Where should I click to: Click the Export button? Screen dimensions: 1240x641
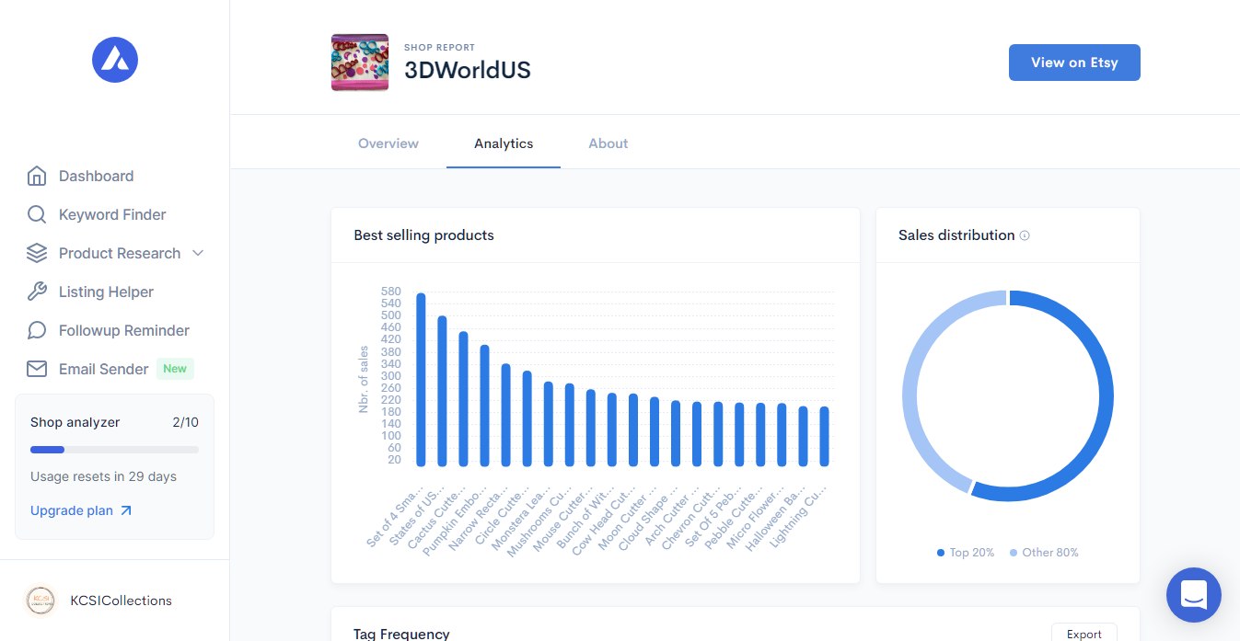(1084, 634)
